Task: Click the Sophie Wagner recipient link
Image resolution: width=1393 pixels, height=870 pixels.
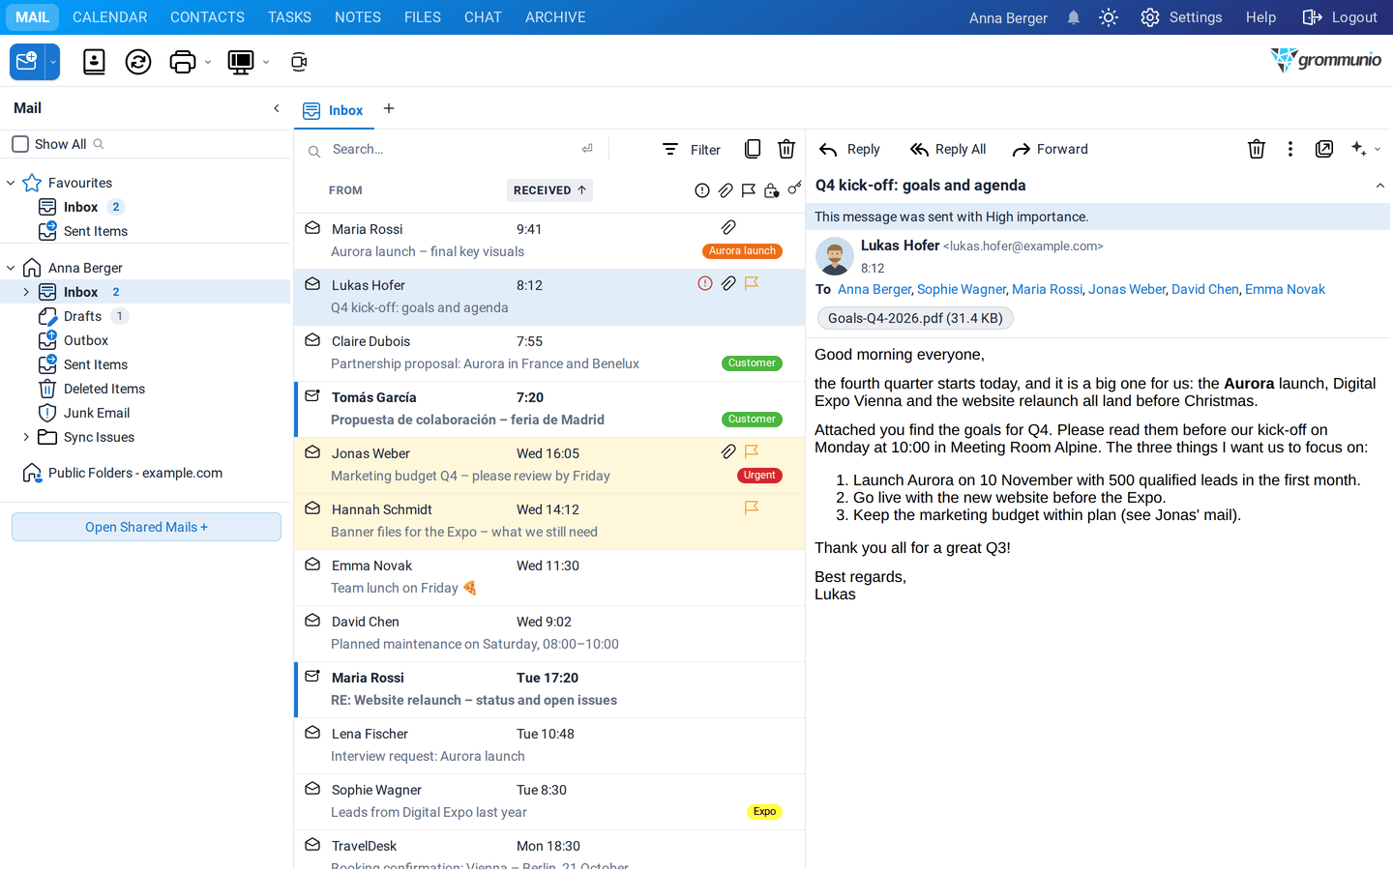Action: point(962,289)
